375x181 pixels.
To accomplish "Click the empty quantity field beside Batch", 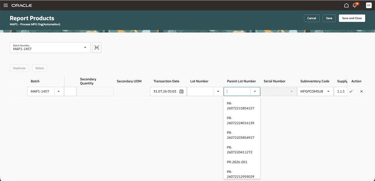I will pos(70,91).
